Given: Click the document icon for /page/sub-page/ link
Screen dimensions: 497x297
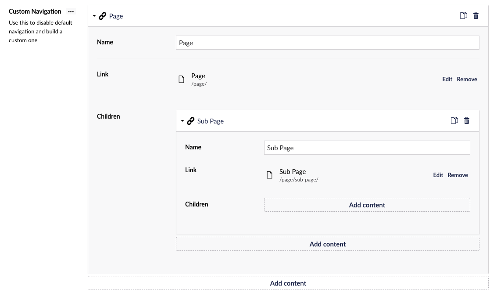Looking at the screenshot, I should point(269,175).
